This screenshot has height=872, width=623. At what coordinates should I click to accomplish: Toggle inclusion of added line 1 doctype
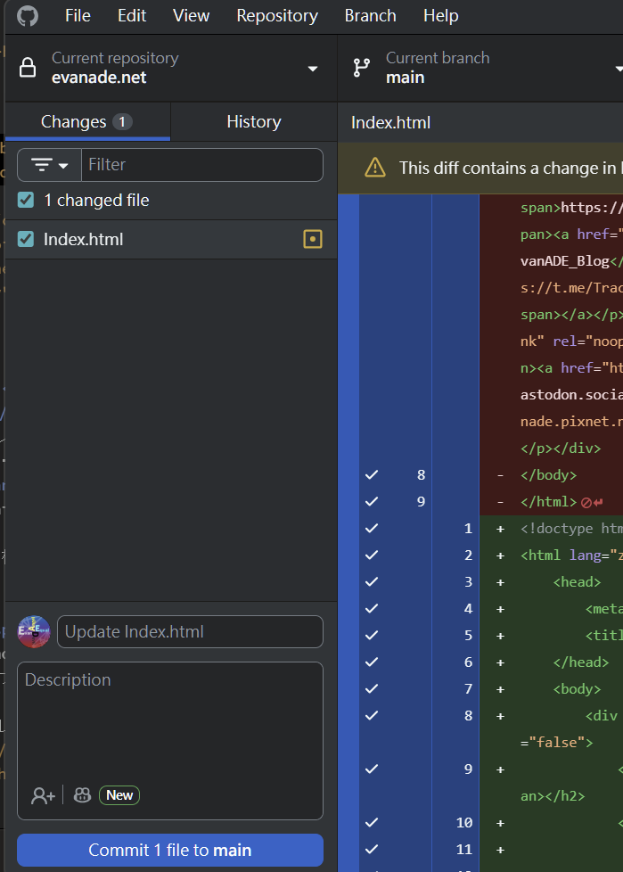coord(372,528)
